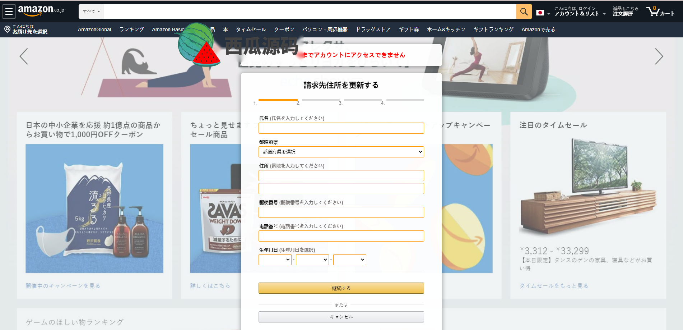The image size is (683, 330).
Task: Click the 注目のタイムセール heading
Action: click(x=553, y=125)
